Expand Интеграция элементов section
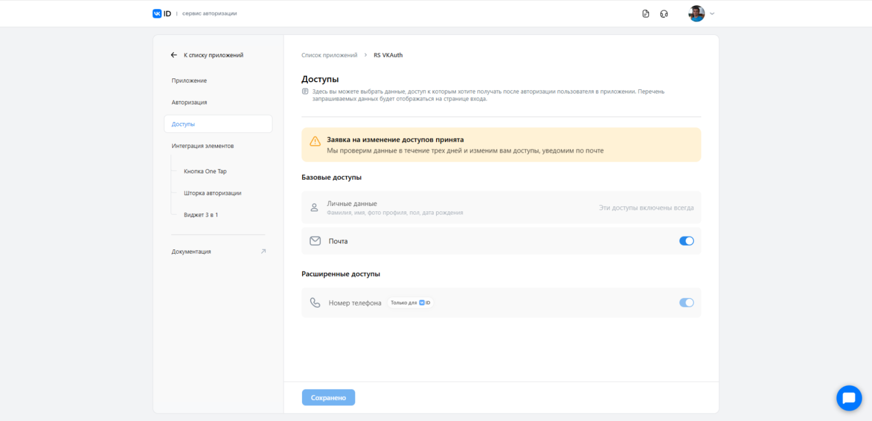872x421 pixels. click(x=203, y=146)
